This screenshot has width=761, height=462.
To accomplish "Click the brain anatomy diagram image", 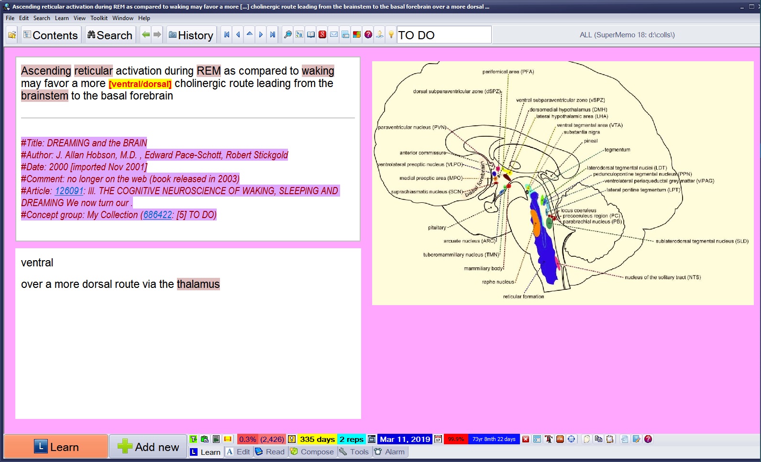I will (562, 183).
